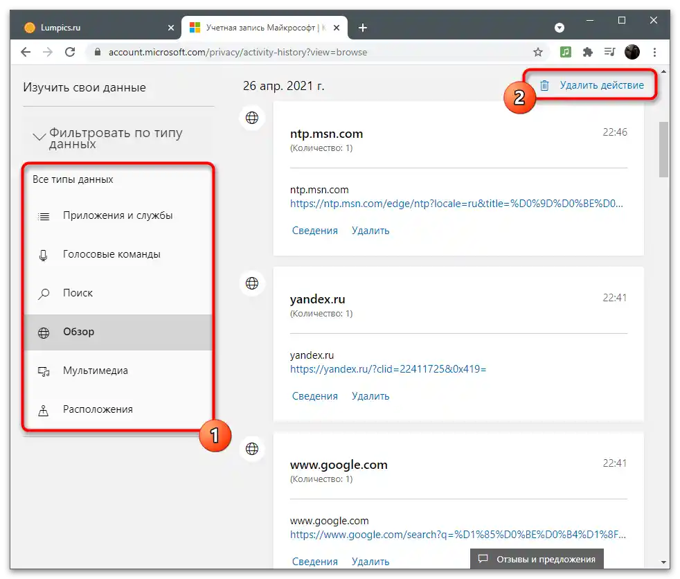Select the Обзор filter
The image size is (680, 579).
[x=118, y=332]
